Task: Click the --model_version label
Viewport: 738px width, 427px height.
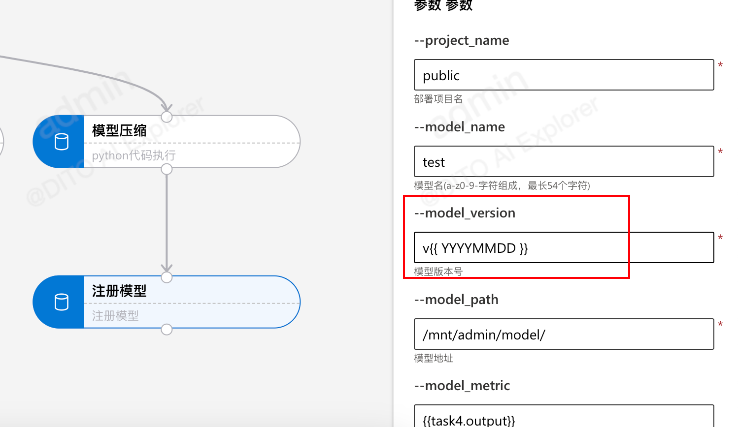Action: pos(465,213)
